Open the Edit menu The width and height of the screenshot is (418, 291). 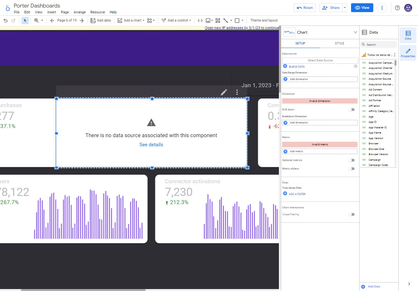pyautogui.click(x=27, y=12)
